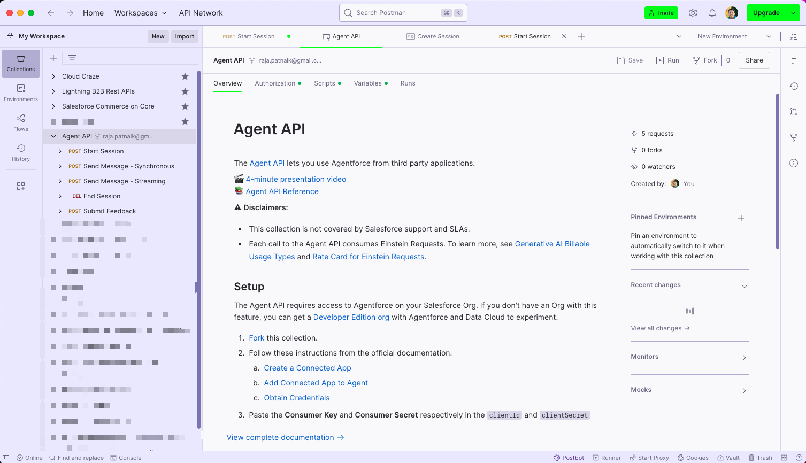Open the forks icon in right sidebar
Screen dimensions: 806x463
794,137
